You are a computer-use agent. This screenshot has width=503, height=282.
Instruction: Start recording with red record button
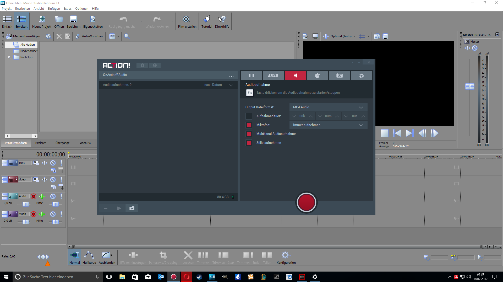(x=306, y=202)
